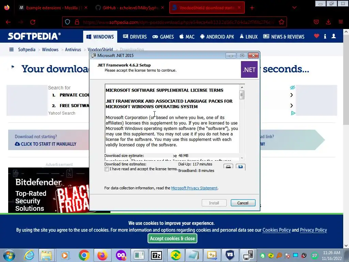This screenshot has width=349, height=262.
Task: Open the tracking protection shield icon
Action: (x=67, y=22)
